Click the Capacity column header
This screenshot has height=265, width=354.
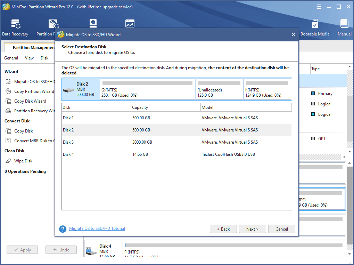[166, 107]
